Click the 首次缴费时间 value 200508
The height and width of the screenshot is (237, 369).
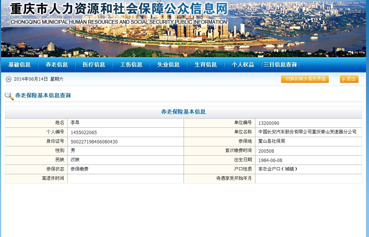(x=266, y=151)
